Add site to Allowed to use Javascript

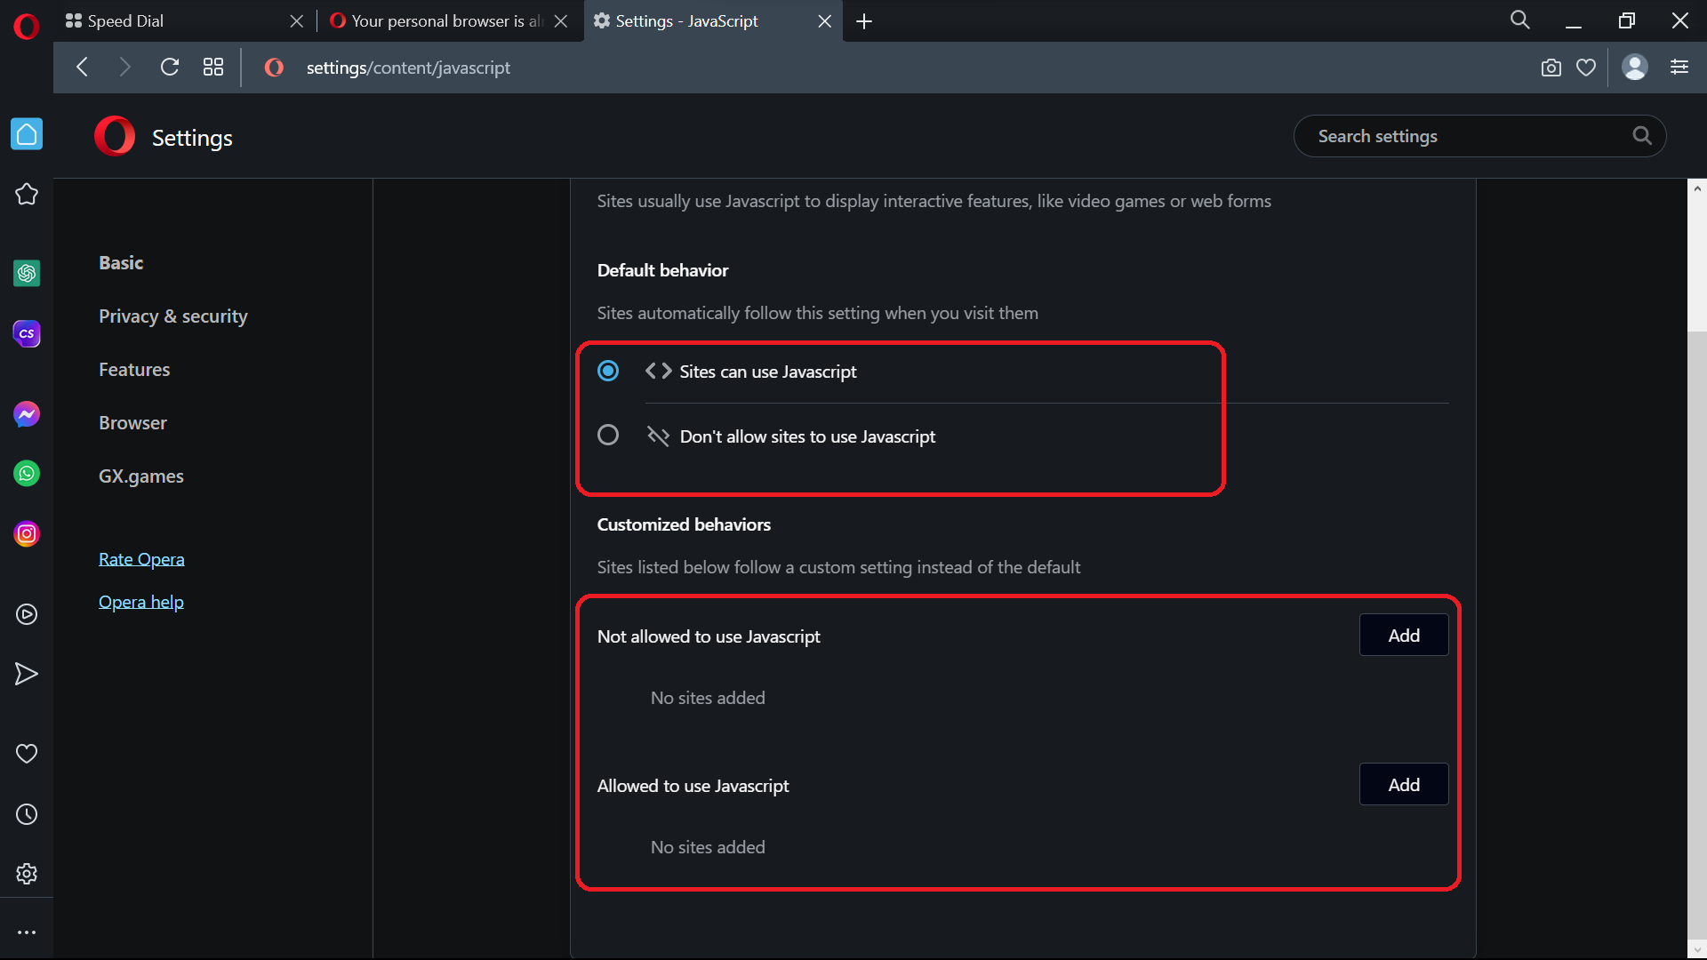[x=1404, y=785]
